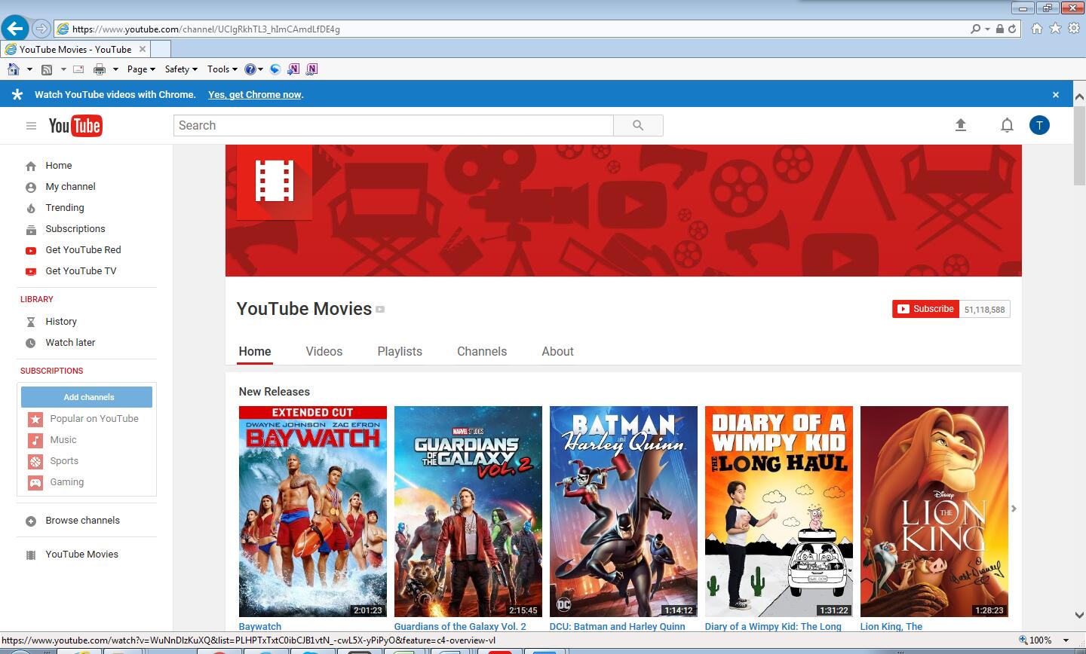Click the search magnifier button
The width and height of the screenshot is (1086, 654).
pyautogui.click(x=638, y=126)
